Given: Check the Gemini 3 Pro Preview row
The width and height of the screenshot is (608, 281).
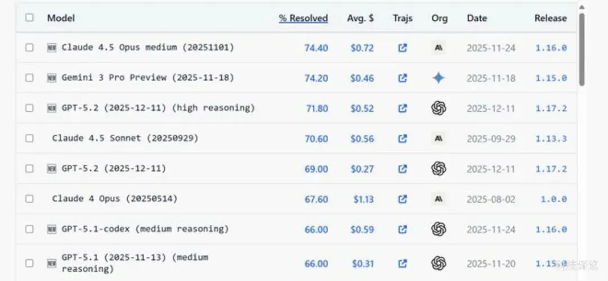Looking at the screenshot, I should pyautogui.click(x=29, y=78).
